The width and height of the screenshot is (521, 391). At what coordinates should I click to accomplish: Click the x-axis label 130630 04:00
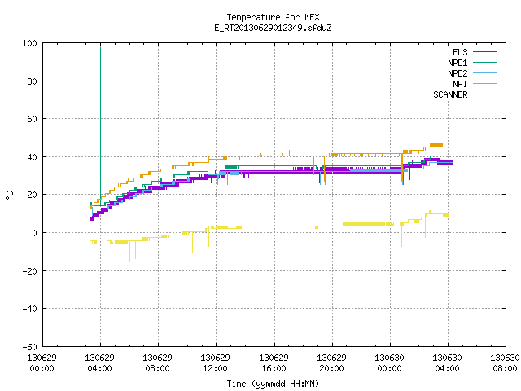pyautogui.click(x=447, y=363)
